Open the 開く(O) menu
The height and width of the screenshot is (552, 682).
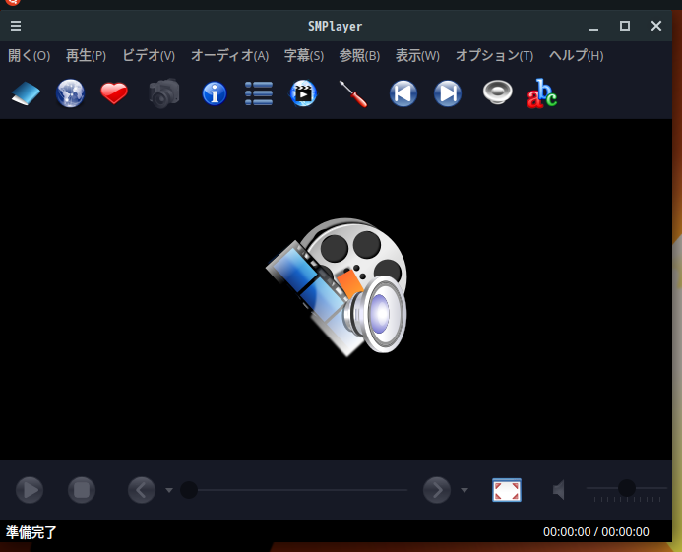pos(30,56)
